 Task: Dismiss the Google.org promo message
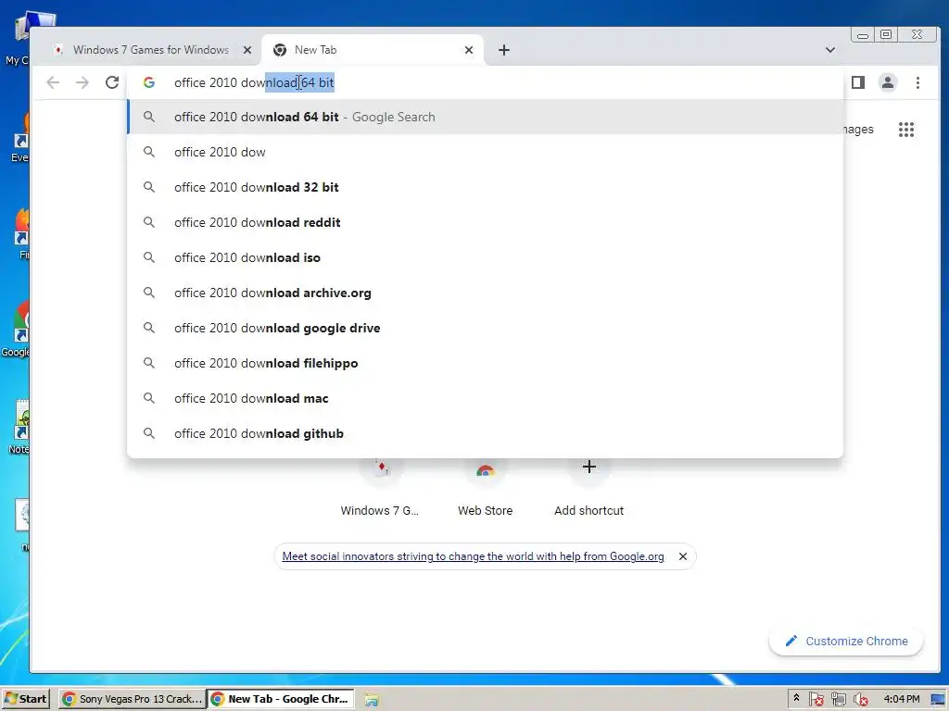(x=683, y=556)
